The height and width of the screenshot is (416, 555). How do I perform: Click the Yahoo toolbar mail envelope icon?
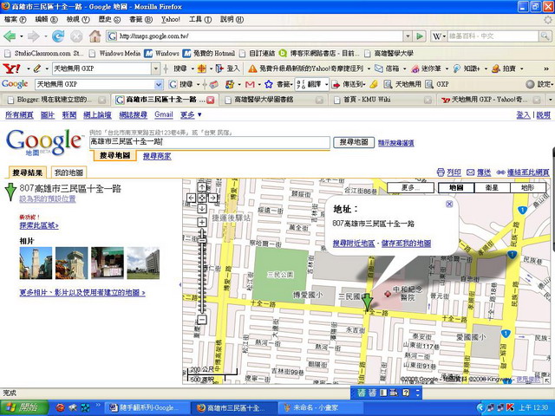pyautogui.click(x=379, y=68)
